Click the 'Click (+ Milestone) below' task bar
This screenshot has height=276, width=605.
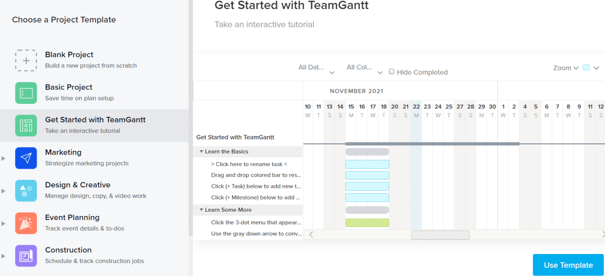click(x=367, y=197)
